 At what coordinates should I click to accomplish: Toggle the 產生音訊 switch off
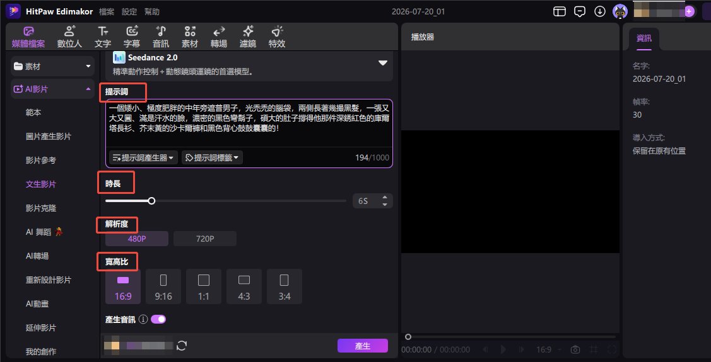click(x=158, y=319)
